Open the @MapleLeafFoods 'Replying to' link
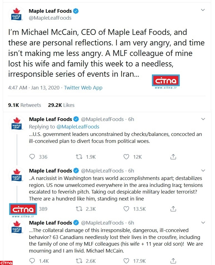 pyautogui.click(x=78, y=127)
